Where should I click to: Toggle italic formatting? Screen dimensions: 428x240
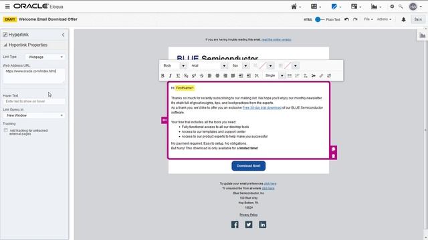click(171, 75)
